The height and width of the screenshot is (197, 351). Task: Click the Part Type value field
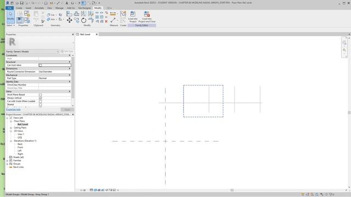point(55,78)
